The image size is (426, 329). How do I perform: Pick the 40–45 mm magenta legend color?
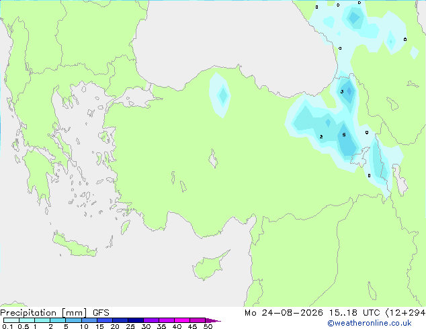[182, 320]
